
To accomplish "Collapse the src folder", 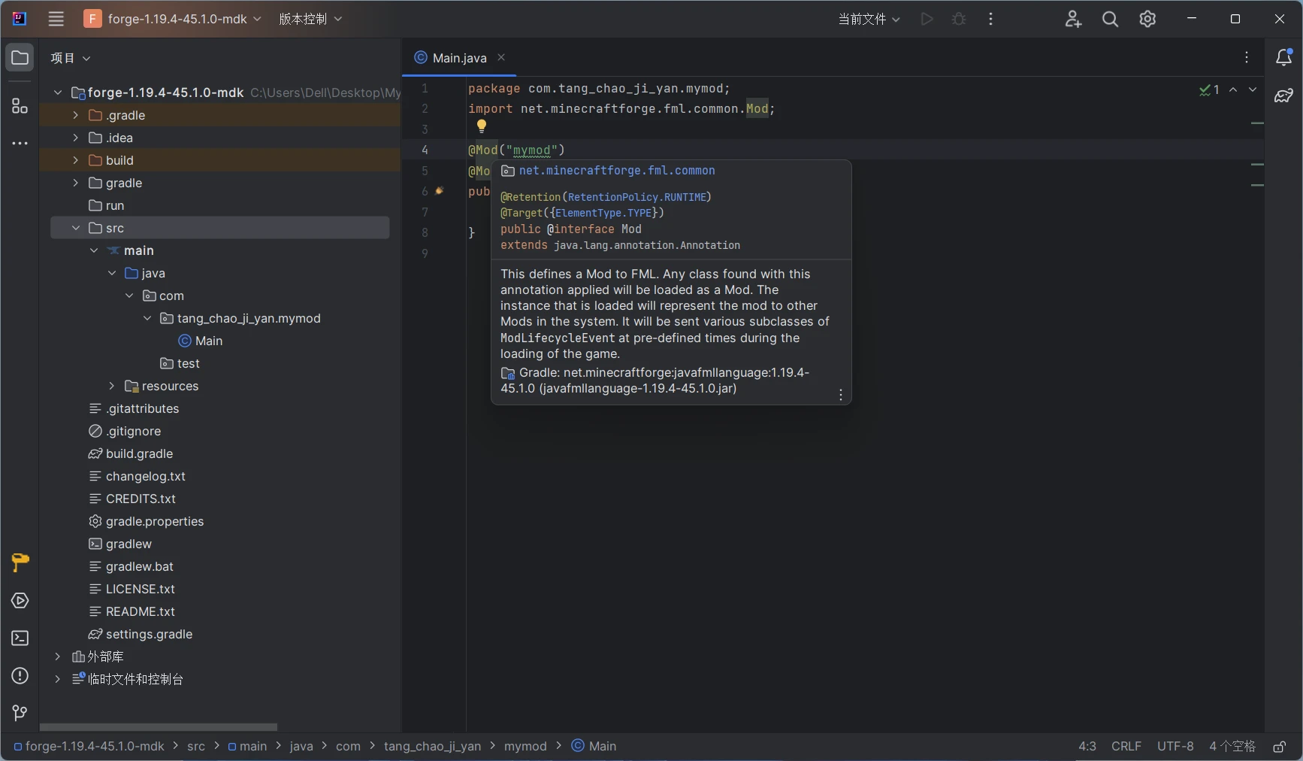I will coord(75,228).
